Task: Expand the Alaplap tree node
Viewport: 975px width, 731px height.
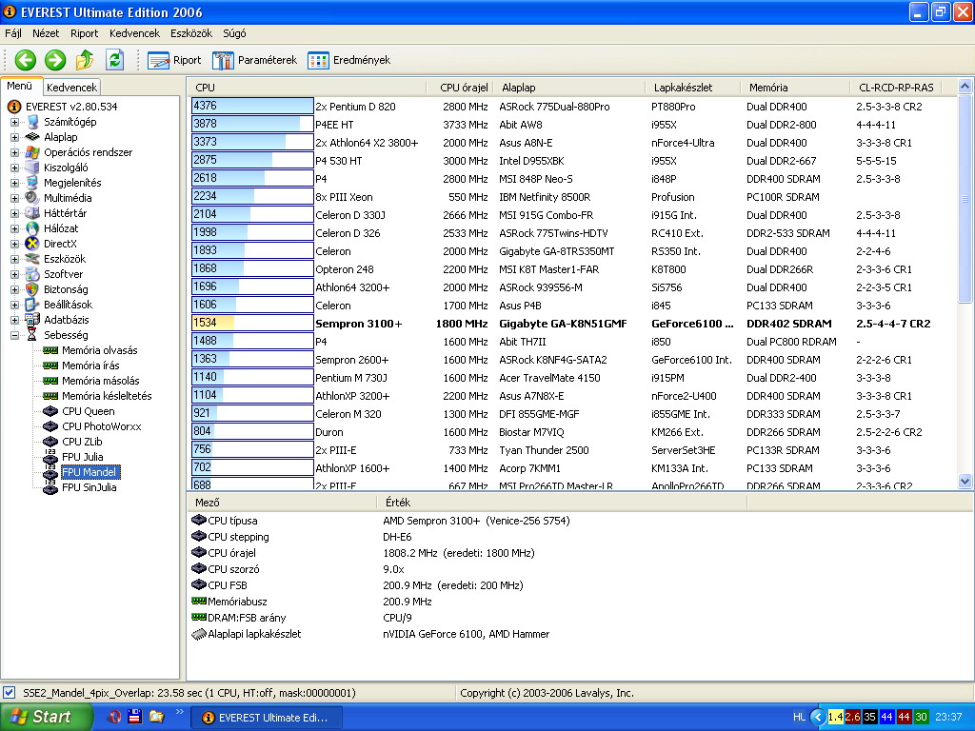Action: click(x=14, y=137)
